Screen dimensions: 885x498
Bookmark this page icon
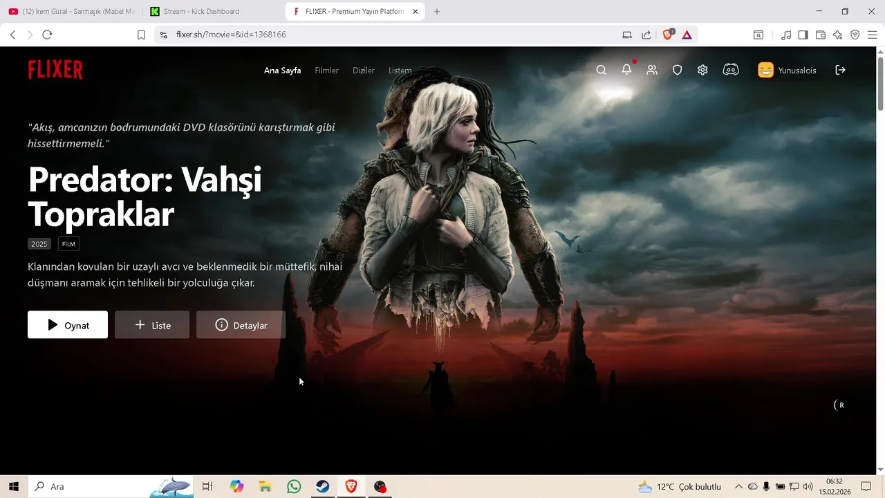click(x=141, y=35)
